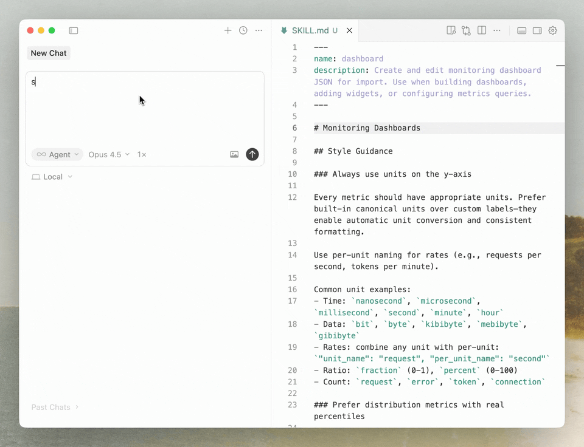This screenshot has width=584, height=447.
Task: Toggle the left sidebar panel icon
Action: coord(74,30)
